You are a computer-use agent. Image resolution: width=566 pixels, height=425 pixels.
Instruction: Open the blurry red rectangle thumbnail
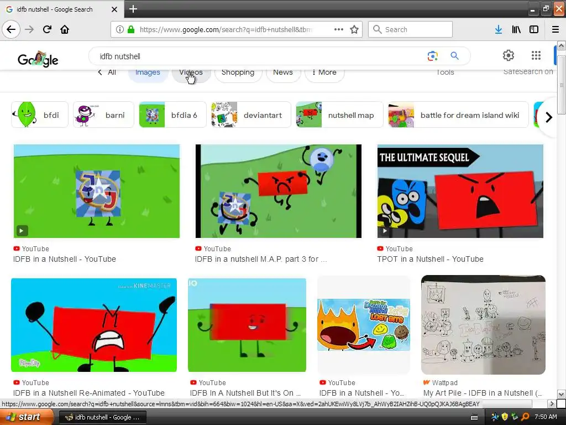(247, 325)
